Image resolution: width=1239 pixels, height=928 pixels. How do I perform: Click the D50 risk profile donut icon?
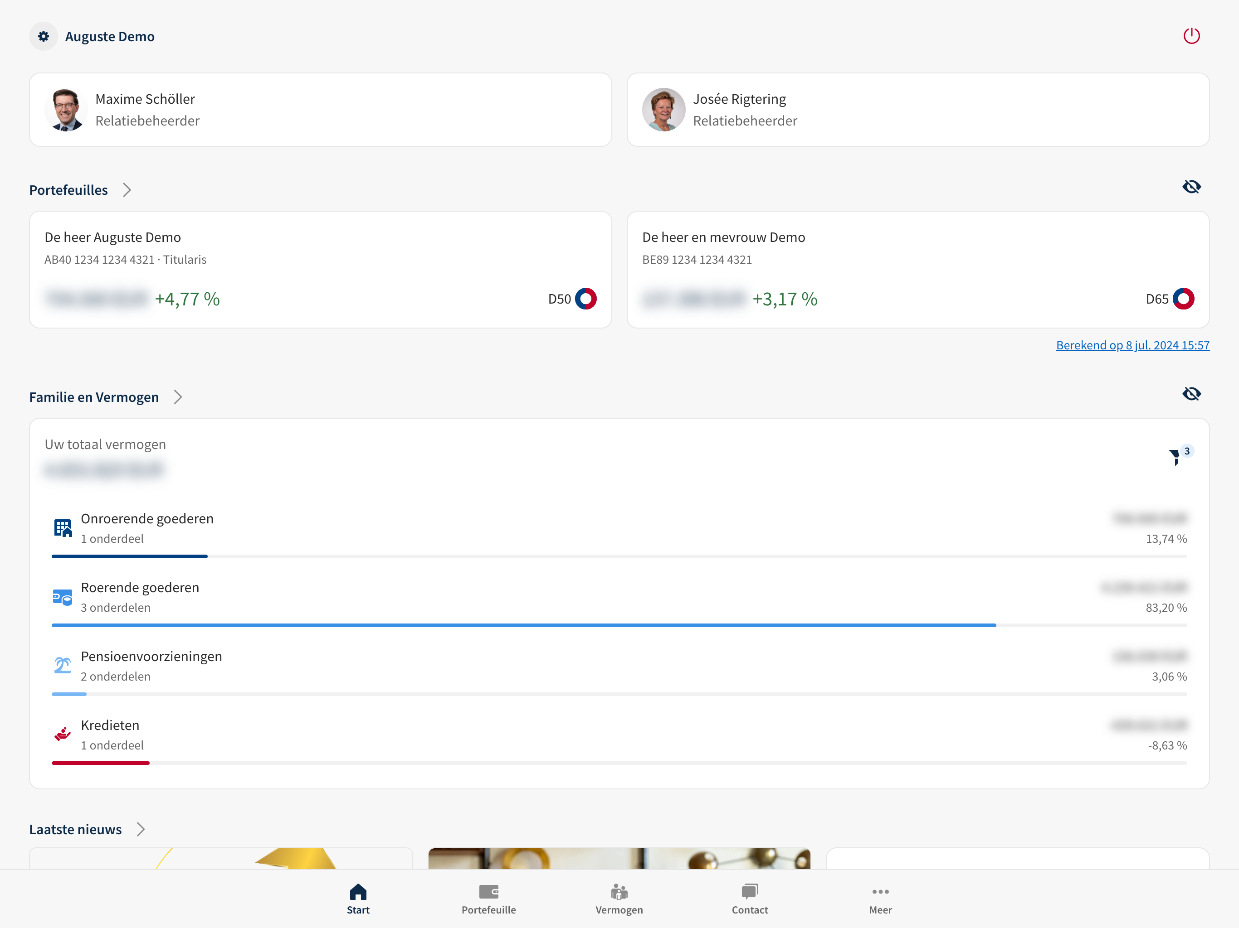[x=586, y=299]
